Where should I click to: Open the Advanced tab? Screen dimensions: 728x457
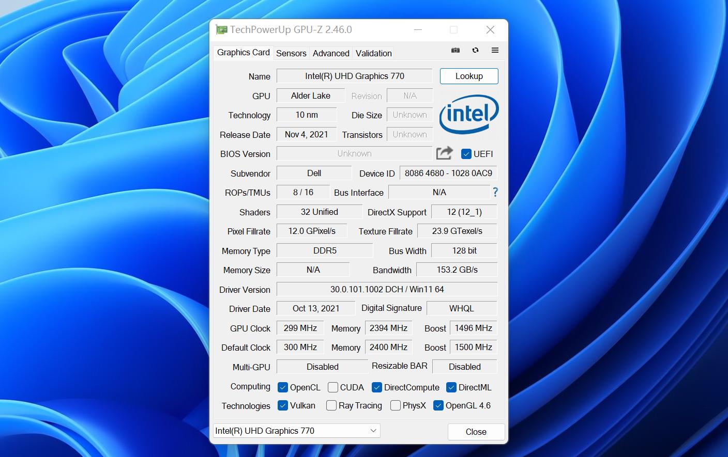pyautogui.click(x=330, y=53)
